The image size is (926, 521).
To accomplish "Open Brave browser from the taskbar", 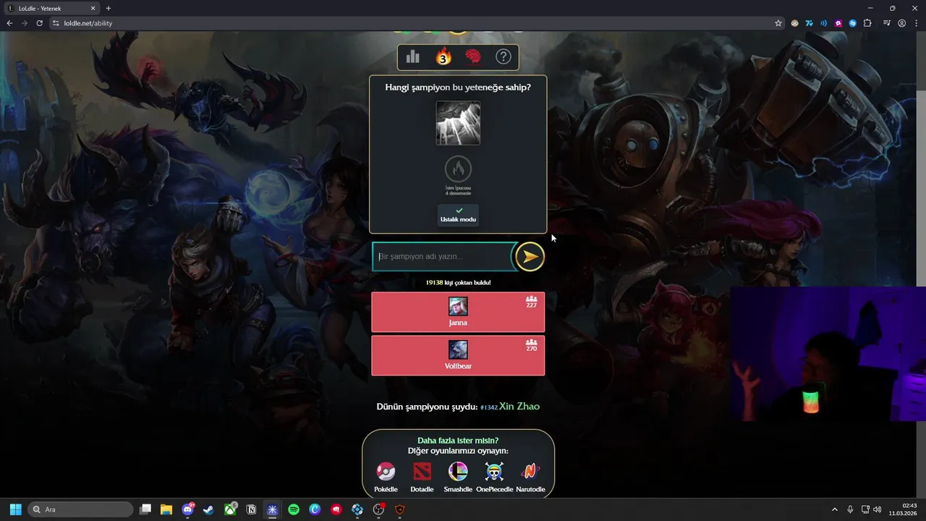I will coord(400,509).
